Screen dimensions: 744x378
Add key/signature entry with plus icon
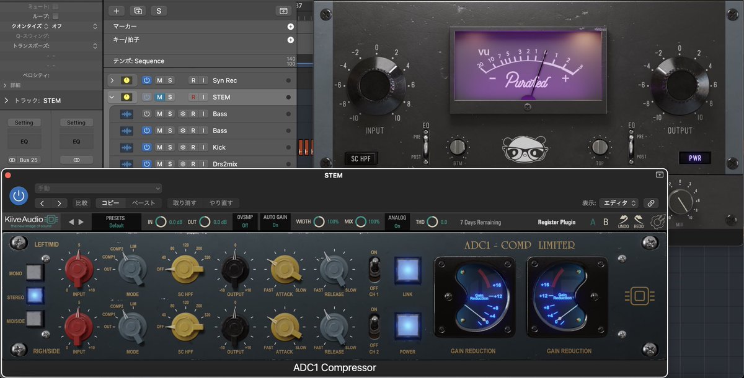[290, 40]
